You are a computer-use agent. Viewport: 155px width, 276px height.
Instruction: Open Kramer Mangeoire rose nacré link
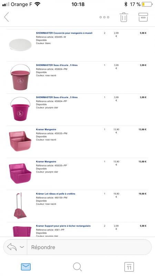click(46, 130)
